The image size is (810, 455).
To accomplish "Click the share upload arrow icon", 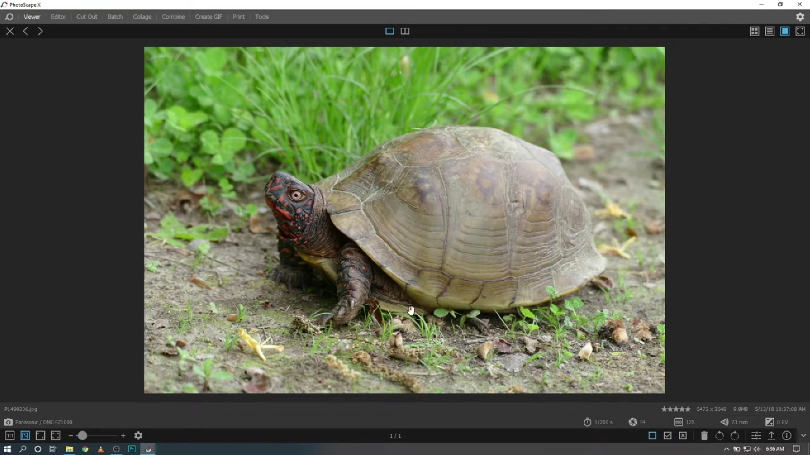I will [771, 436].
